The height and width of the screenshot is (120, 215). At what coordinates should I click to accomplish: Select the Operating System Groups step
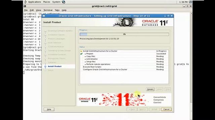tap(59, 50)
